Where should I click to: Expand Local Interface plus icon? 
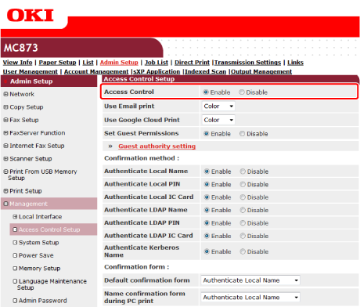tap(15, 217)
